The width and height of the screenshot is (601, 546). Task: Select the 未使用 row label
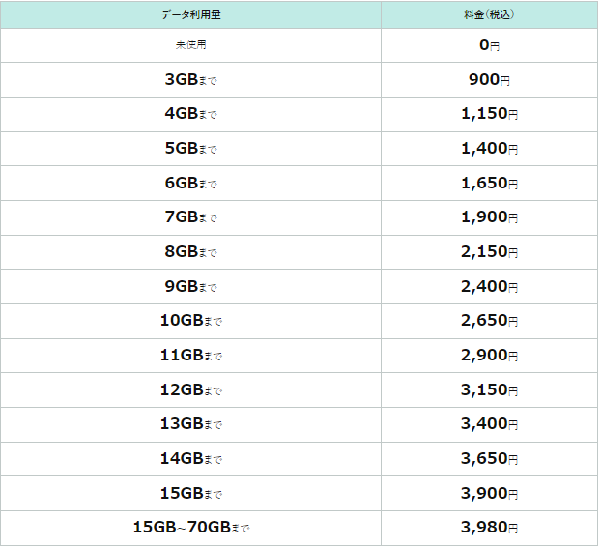click(x=190, y=45)
